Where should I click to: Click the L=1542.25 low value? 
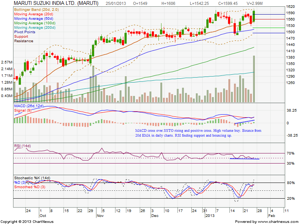click(199, 3)
